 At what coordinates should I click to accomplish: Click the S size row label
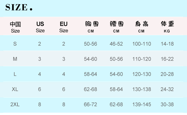15,44
